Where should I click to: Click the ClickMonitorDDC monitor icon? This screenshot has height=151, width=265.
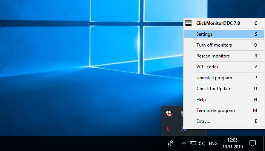(x=188, y=23)
